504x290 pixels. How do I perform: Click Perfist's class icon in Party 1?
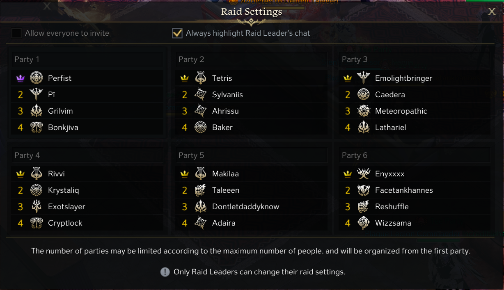click(37, 78)
